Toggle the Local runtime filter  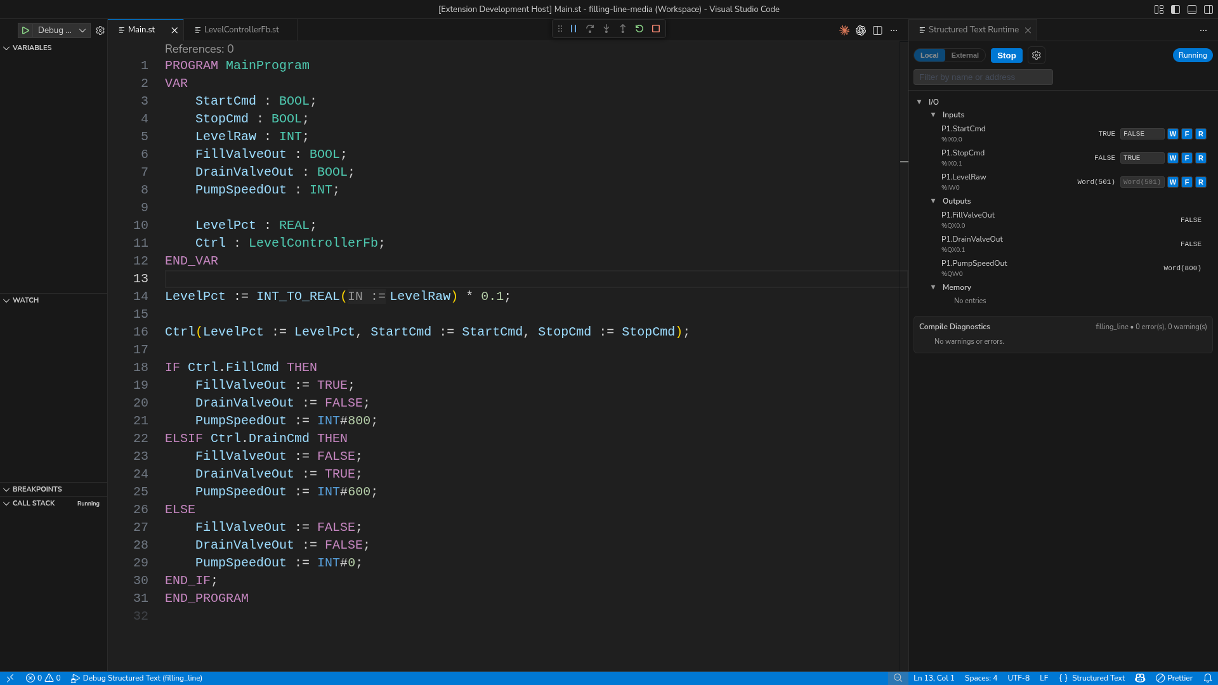click(929, 55)
